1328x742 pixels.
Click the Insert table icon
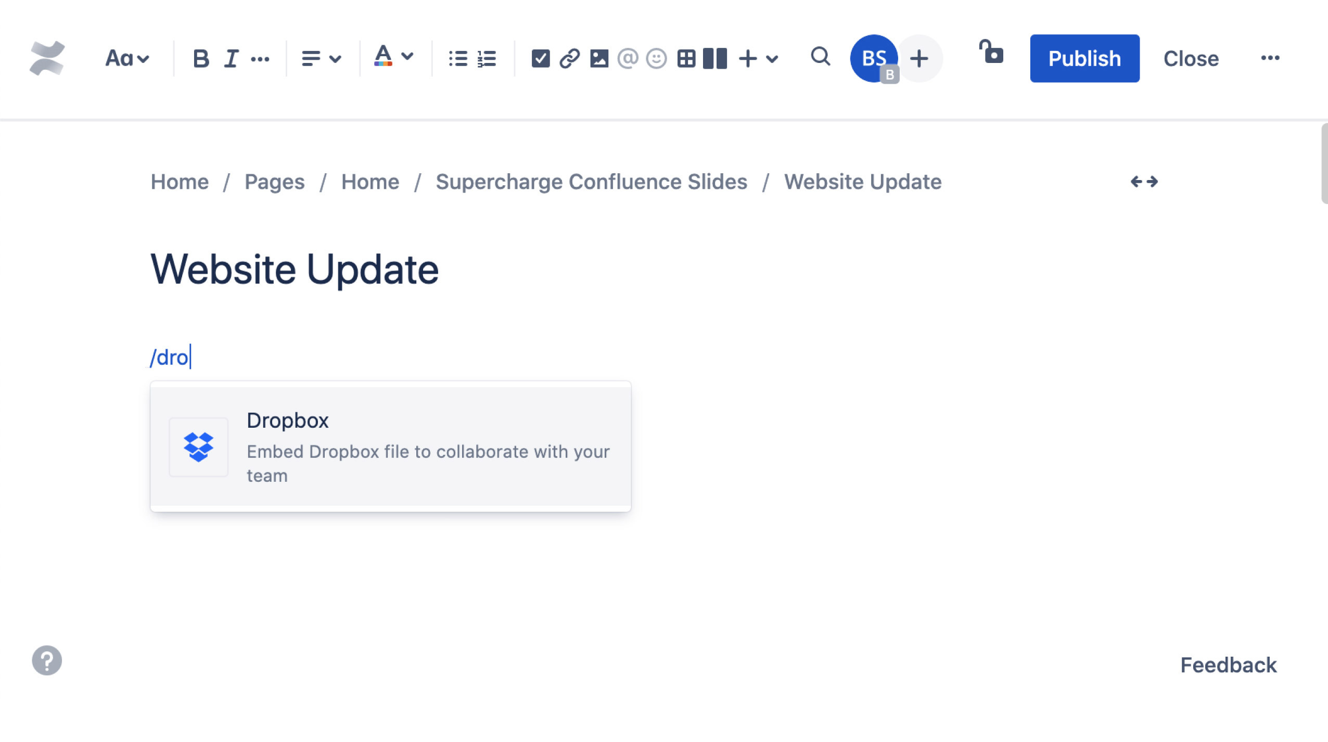point(684,58)
